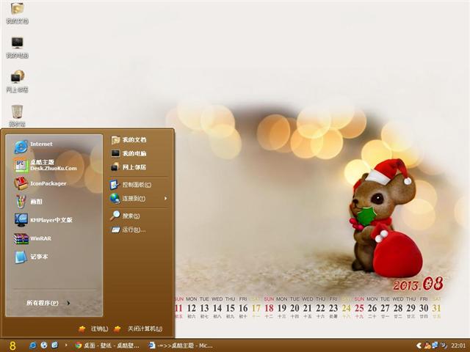Expand 所有程序(P) all programs list
The height and width of the screenshot is (352, 470).
pyautogui.click(x=48, y=303)
